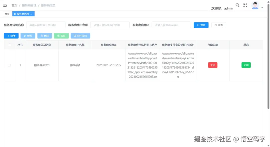Image resolution: width=270 pixels, height=147 pixels.
Task: Click the sidebar collapse hamburger icon
Action: coord(5,5)
